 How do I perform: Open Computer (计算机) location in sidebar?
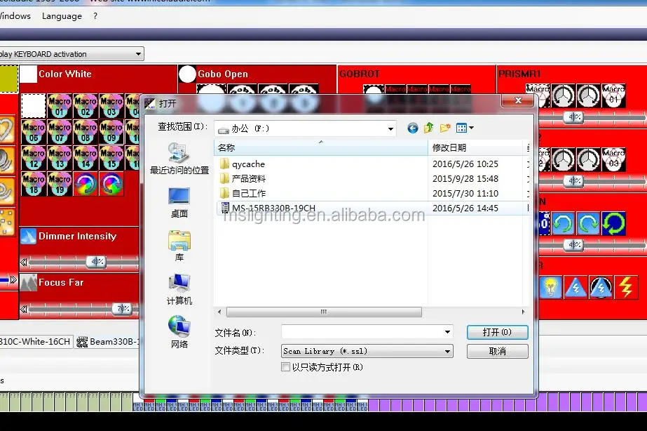coord(179,288)
